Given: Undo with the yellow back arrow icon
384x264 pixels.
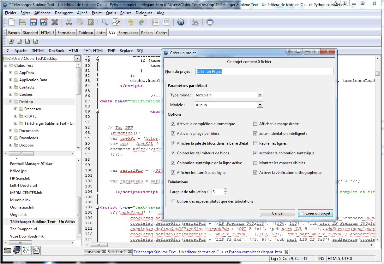Looking at the screenshot, I should pos(130,22).
